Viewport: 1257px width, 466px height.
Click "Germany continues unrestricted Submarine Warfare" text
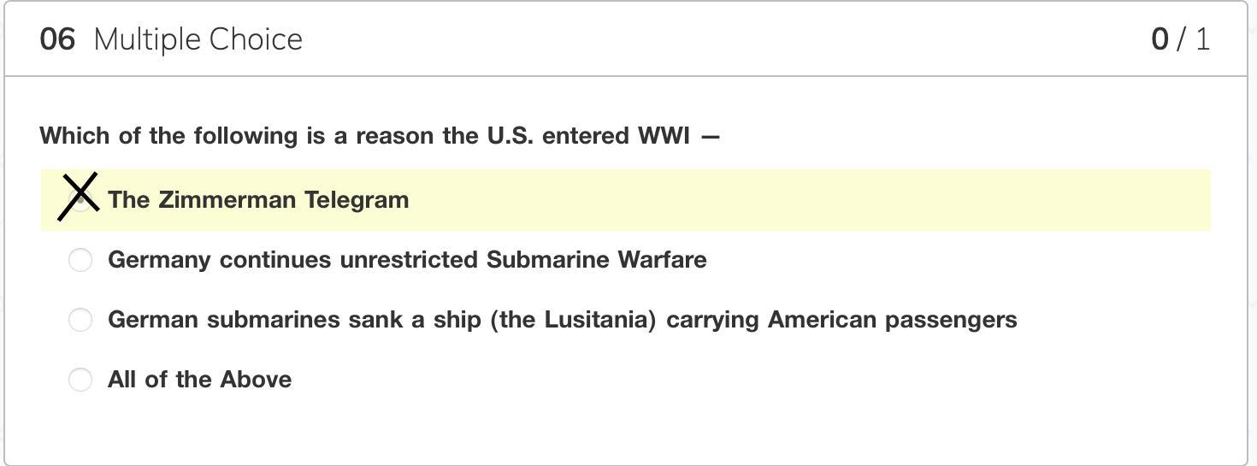click(x=407, y=260)
